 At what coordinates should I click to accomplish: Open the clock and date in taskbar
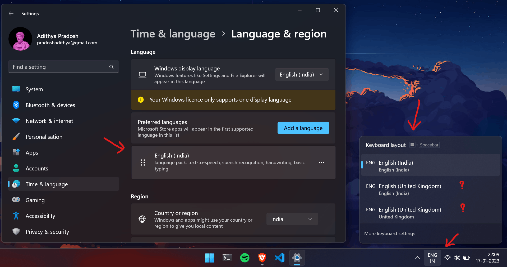tap(488, 258)
